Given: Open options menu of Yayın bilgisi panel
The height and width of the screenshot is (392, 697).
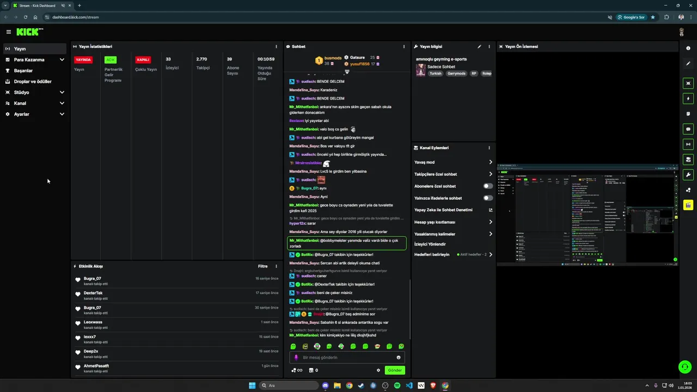Looking at the screenshot, I should coord(489,47).
